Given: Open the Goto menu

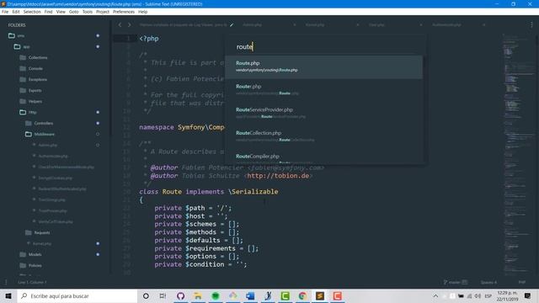Looking at the screenshot, I should (73, 12).
